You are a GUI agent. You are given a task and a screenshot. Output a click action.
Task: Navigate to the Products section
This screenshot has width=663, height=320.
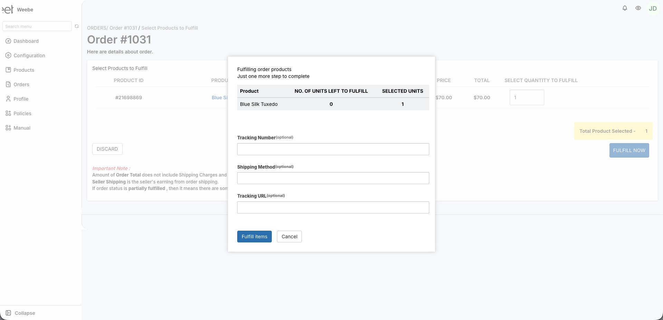pyautogui.click(x=23, y=70)
